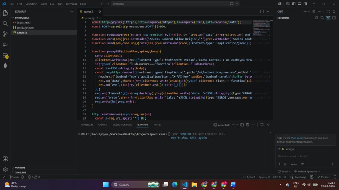The image size is (339, 190).
Task: Open the Selection menu
Action: tap(32, 4)
